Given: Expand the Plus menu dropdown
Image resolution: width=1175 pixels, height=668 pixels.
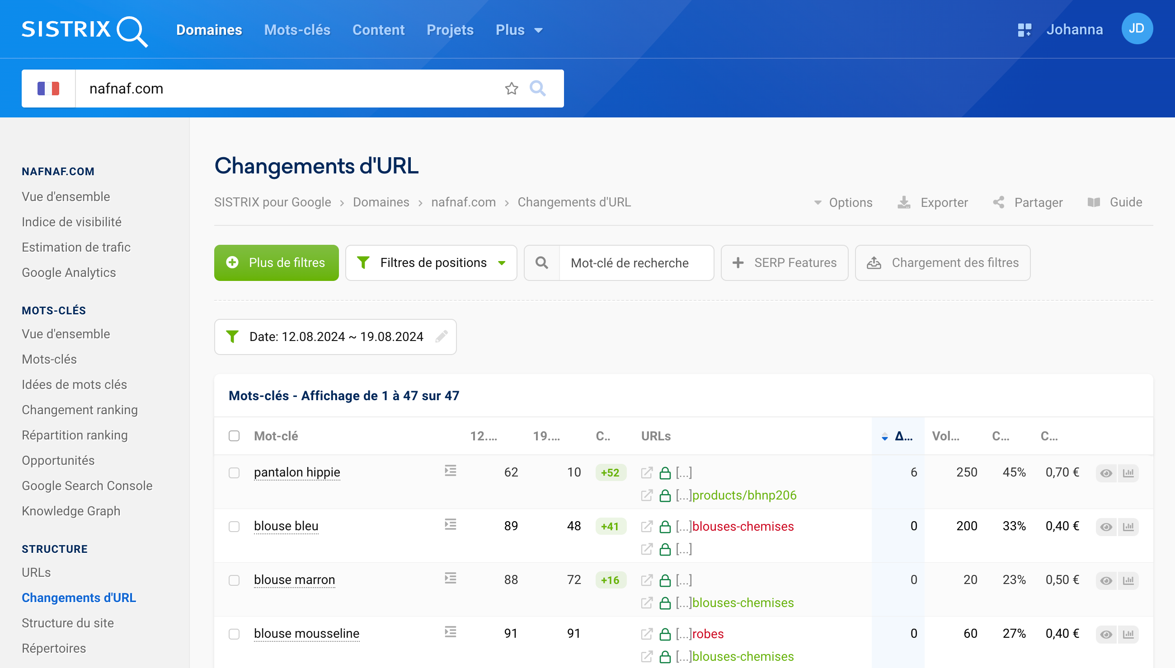Looking at the screenshot, I should point(519,30).
